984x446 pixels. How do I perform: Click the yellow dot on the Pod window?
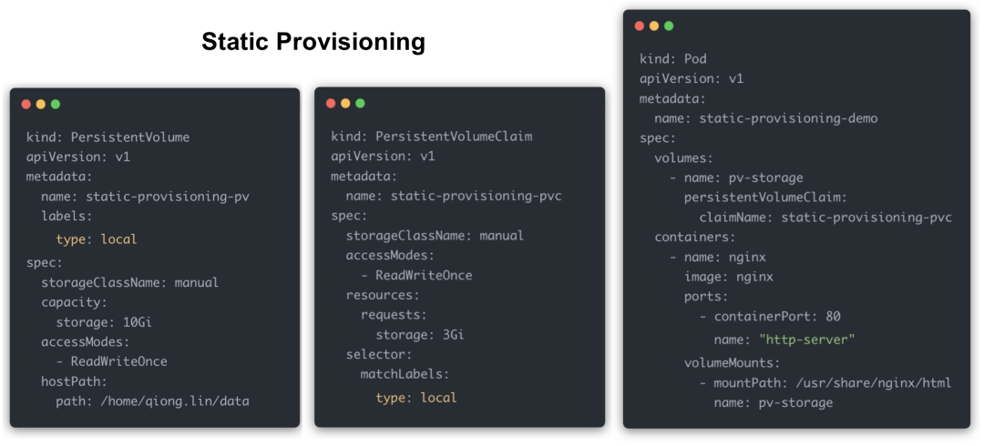coord(654,25)
